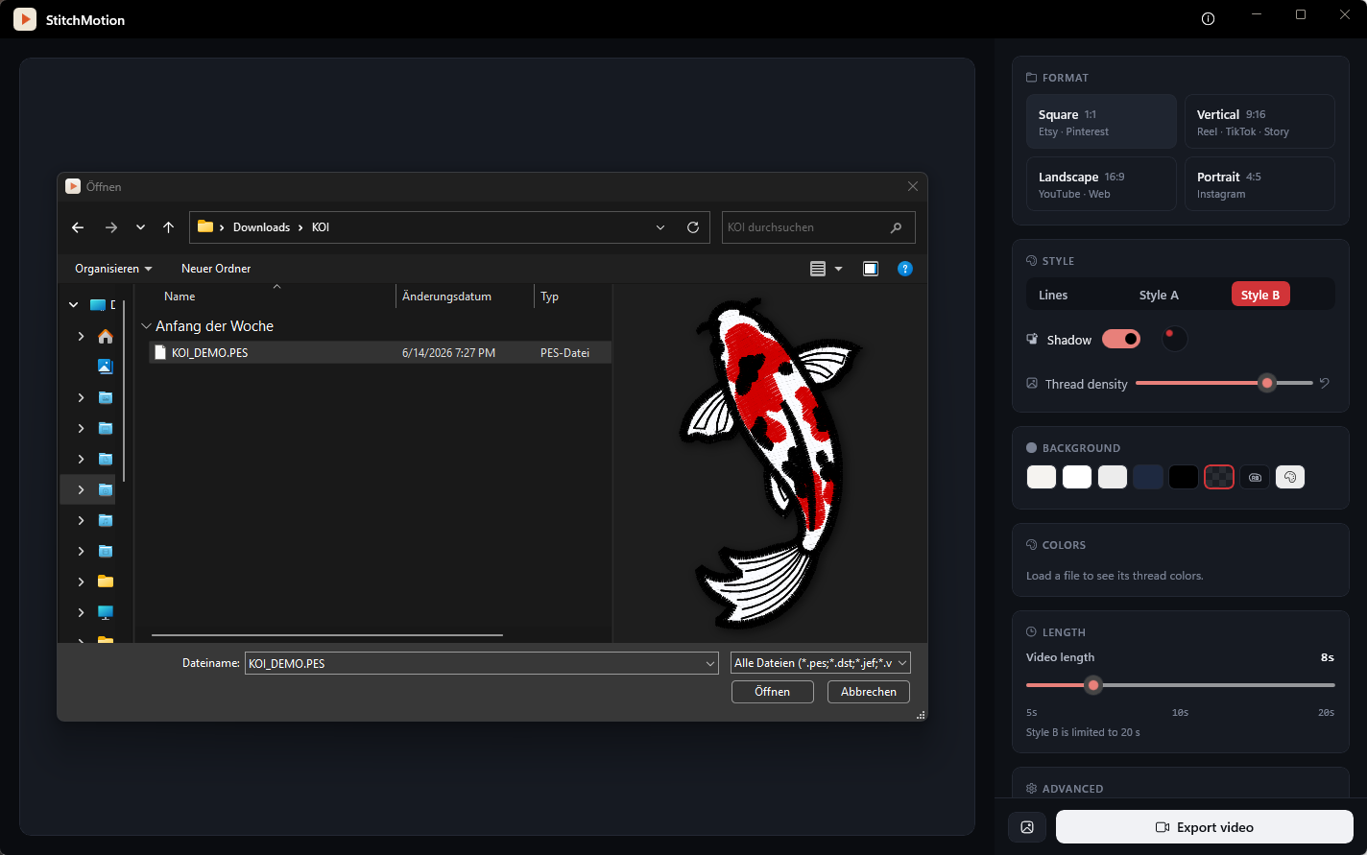Open the Alle Dateien file type dropdown
Screen dimensions: 1367x855
[x=821, y=663]
